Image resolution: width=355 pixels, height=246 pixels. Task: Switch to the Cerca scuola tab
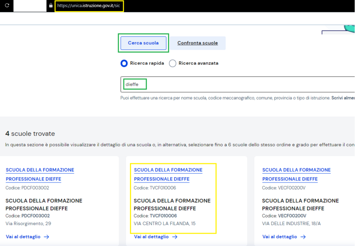pyautogui.click(x=143, y=43)
